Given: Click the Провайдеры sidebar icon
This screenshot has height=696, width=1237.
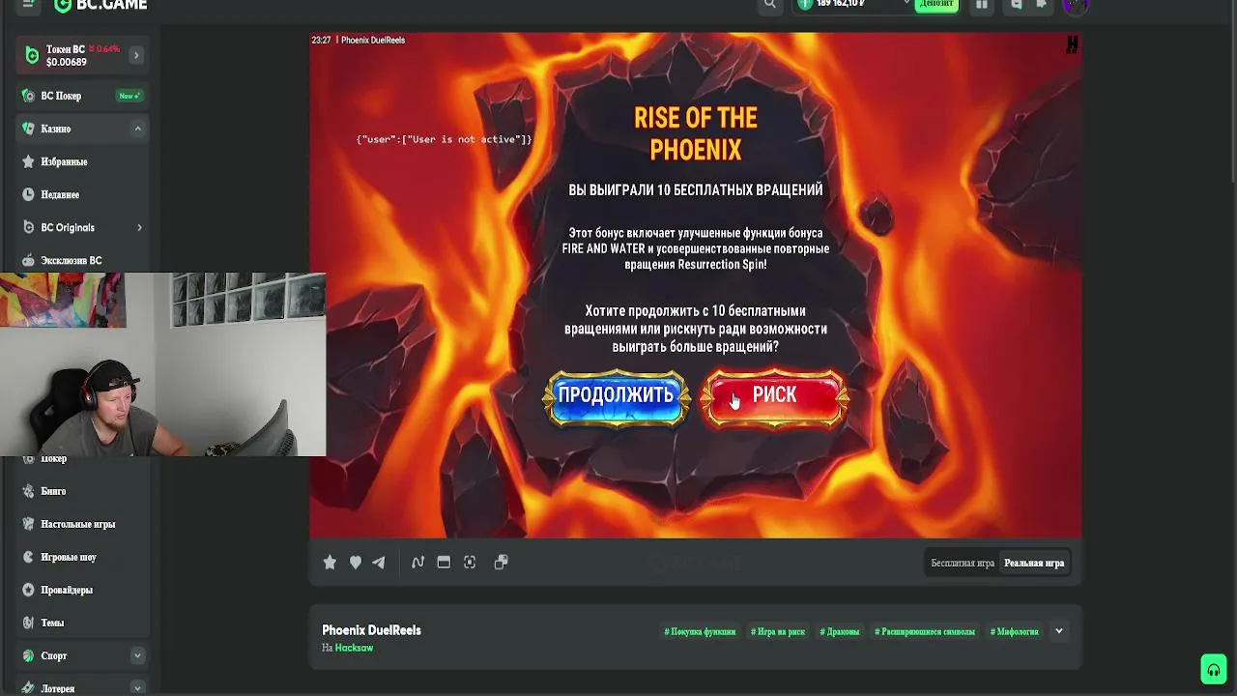Looking at the screenshot, I should pos(28,590).
